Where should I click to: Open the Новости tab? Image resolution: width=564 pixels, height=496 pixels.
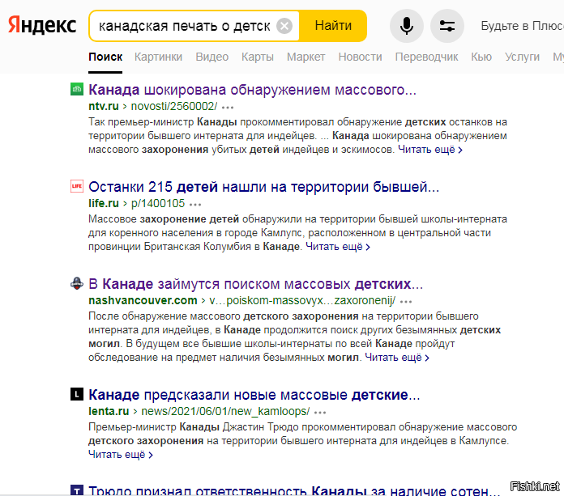coord(360,57)
